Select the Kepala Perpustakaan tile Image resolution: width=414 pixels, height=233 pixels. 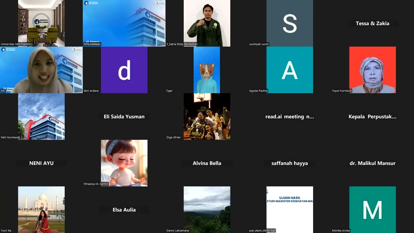373,116
